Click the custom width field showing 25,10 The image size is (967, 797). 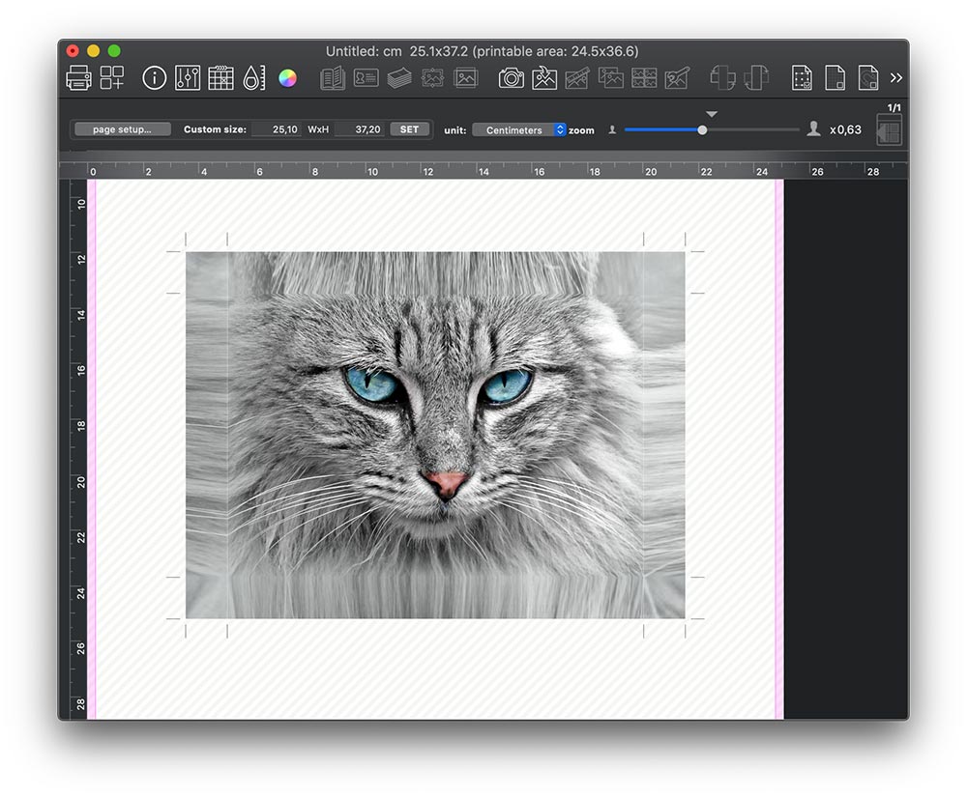(276, 129)
